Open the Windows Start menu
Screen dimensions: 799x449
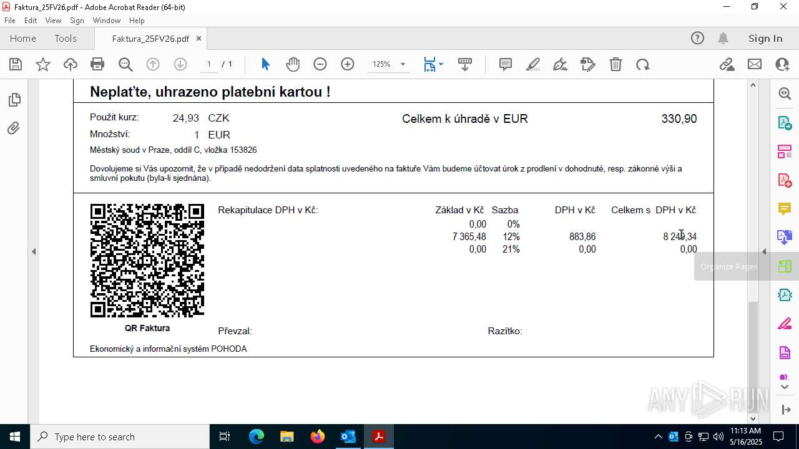tap(15, 437)
